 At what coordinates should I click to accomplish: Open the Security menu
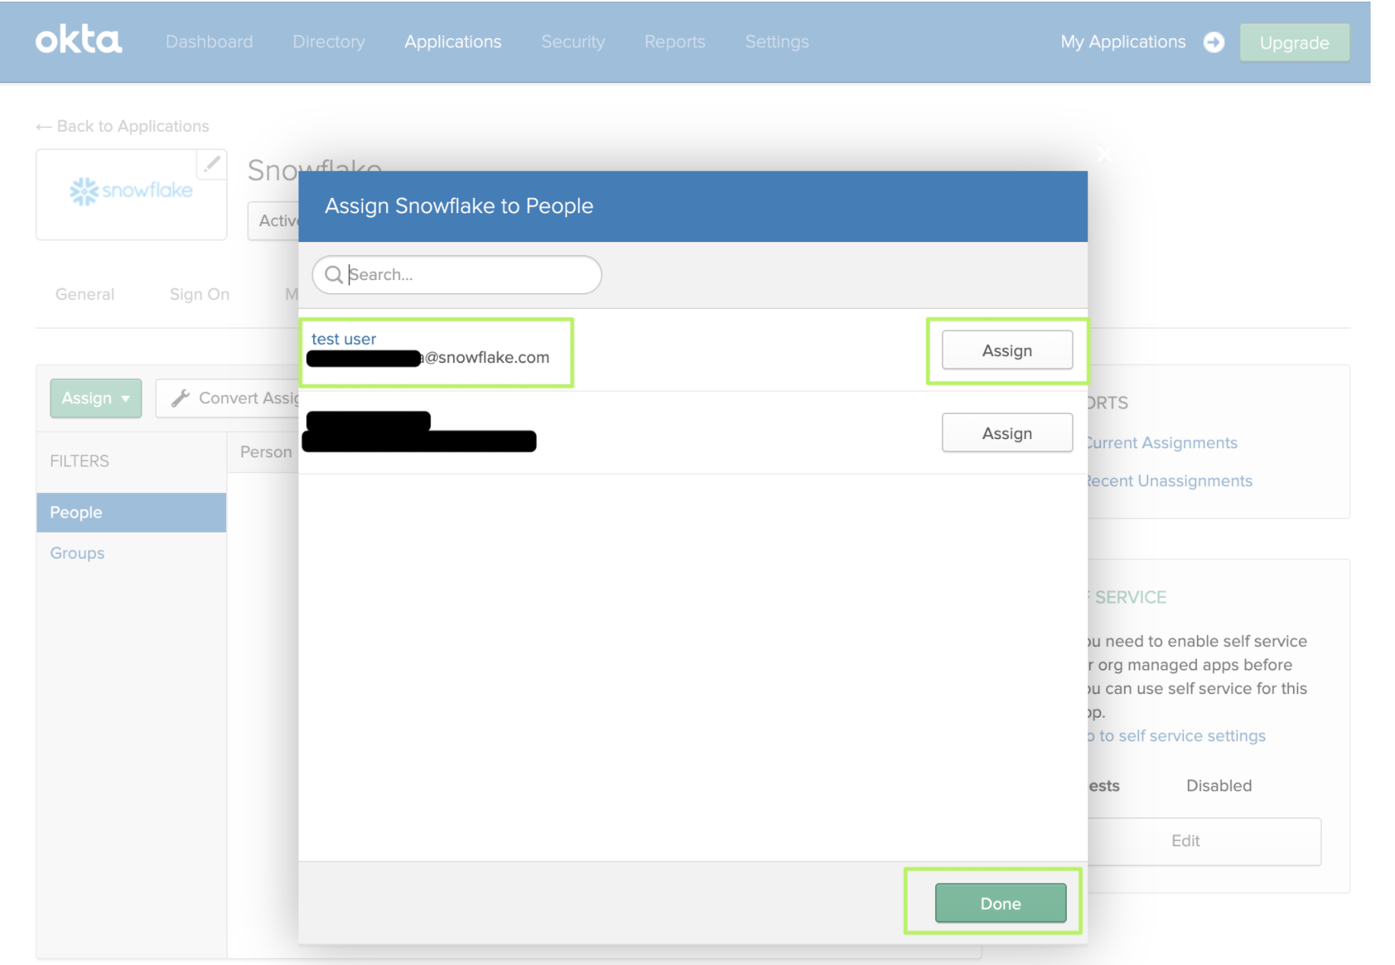[573, 42]
